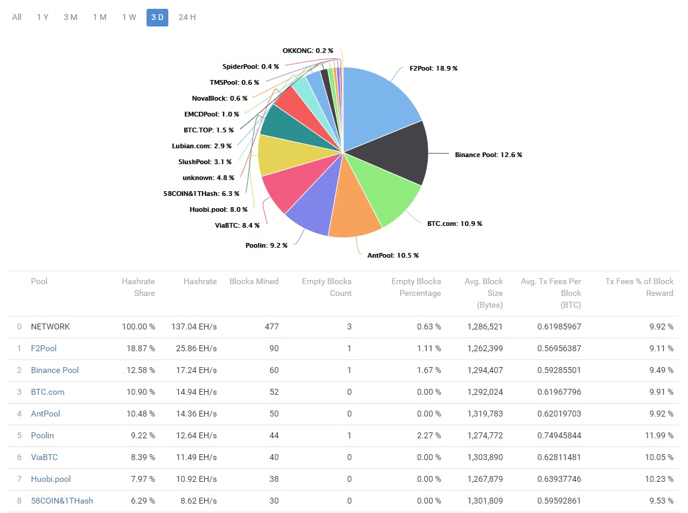
Task: Click the active 3 D tab
Action: pyautogui.click(x=158, y=18)
